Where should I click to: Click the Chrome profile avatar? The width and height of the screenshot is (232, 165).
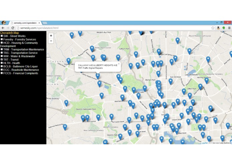(x=4, y=23)
